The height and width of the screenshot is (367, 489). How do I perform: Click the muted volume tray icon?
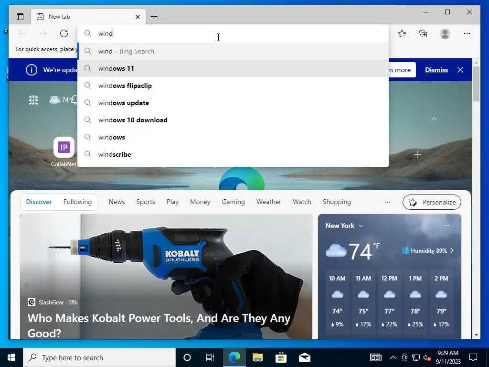pyautogui.click(x=427, y=357)
